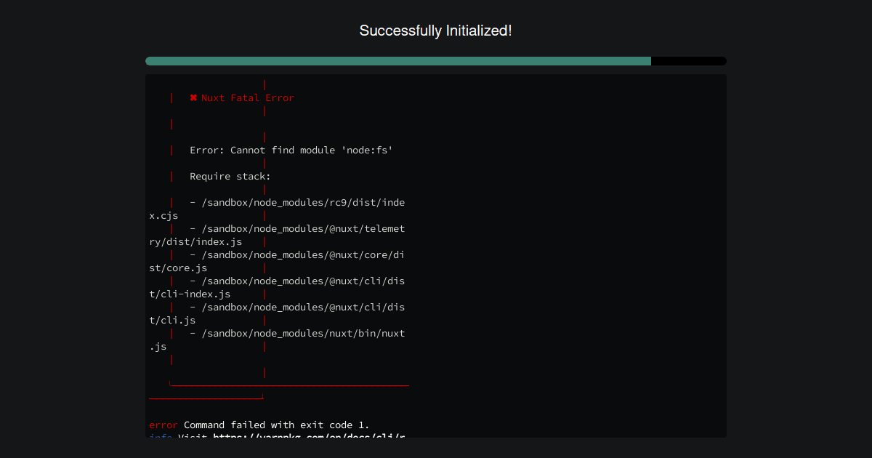Viewport: 872px width, 458px height.
Task: Click 'Command failed with exit code 1' message
Action: (x=276, y=425)
